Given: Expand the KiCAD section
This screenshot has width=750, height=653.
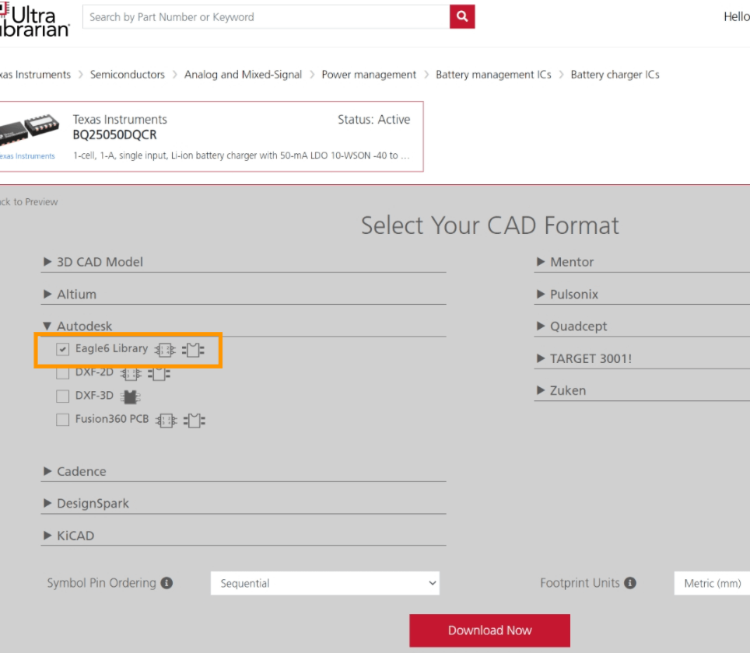Looking at the screenshot, I should 244,536.
